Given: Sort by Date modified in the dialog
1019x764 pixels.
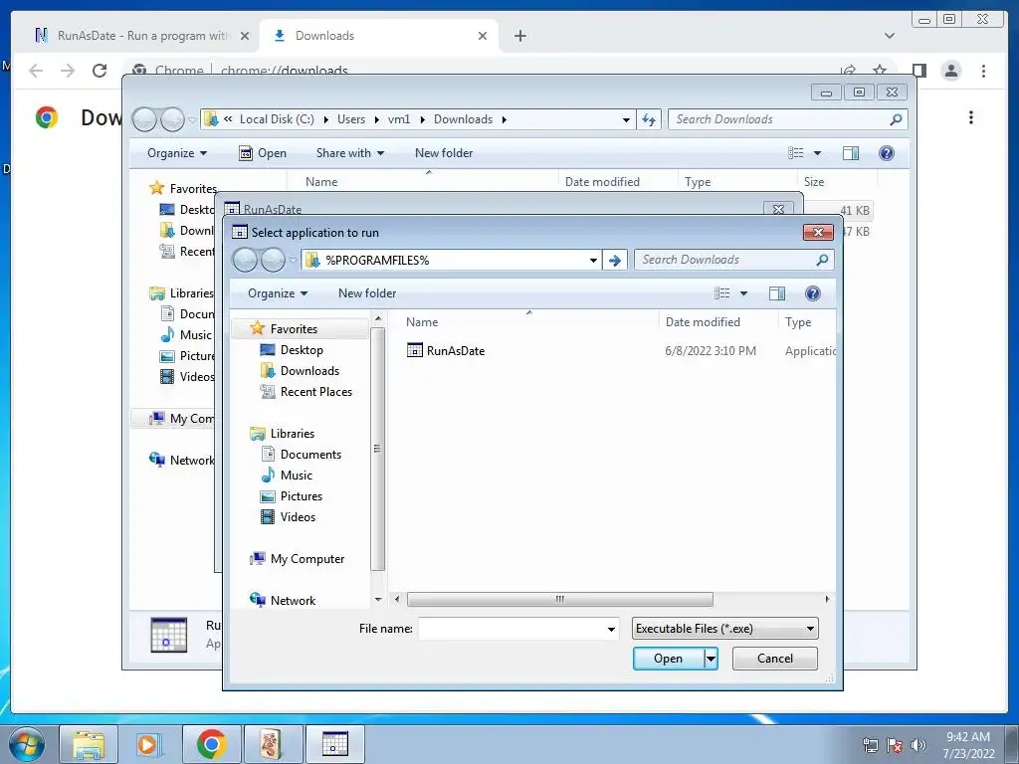Looking at the screenshot, I should point(703,321).
